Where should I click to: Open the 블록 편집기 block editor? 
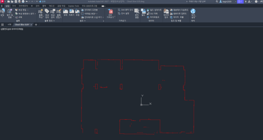click(59, 14)
